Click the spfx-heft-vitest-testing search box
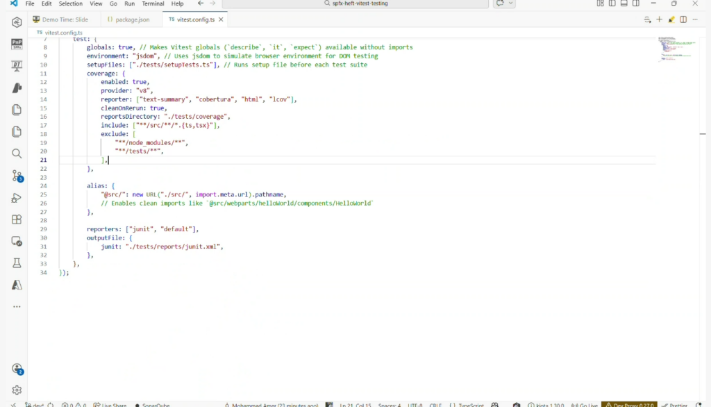The height and width of the screenshot is (407, 711). pyautogui.click(x=357, y=3)
